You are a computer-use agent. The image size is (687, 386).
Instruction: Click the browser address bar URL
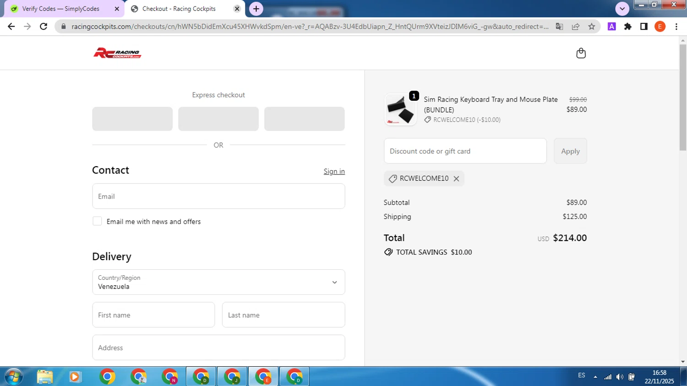point(310,27)
